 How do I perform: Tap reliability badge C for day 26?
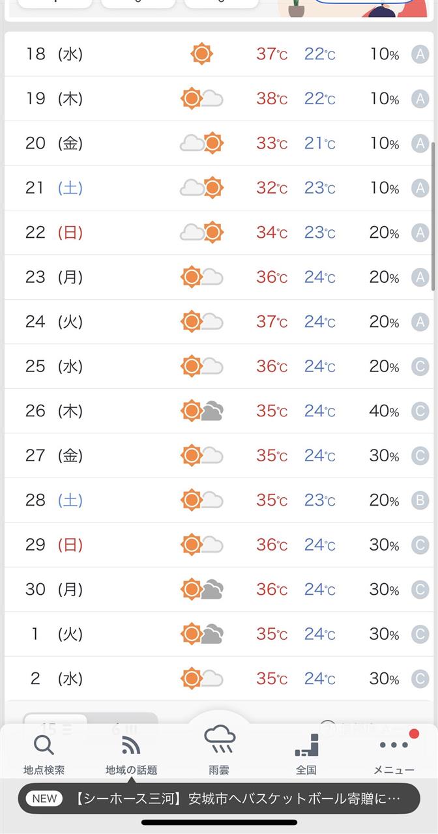click(x=420, y=411)
